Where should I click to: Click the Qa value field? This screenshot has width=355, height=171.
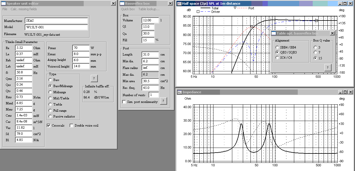(148, 33)
